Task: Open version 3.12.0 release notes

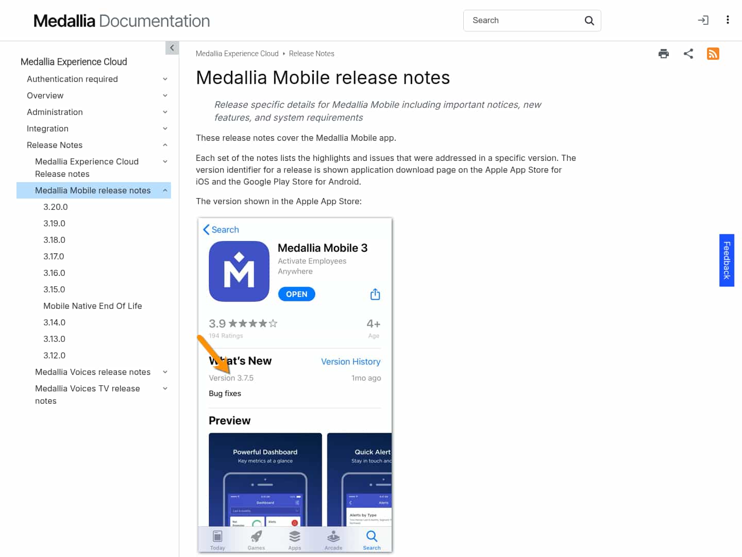Action: point(55,355)
